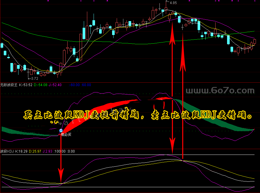
Task: Open the 波段KDJ indicator title
Action: point(7,151)
